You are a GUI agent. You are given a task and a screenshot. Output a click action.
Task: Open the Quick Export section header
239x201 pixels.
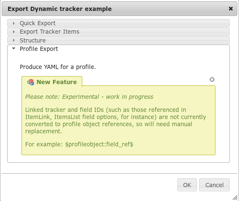[x=118, y=23]
